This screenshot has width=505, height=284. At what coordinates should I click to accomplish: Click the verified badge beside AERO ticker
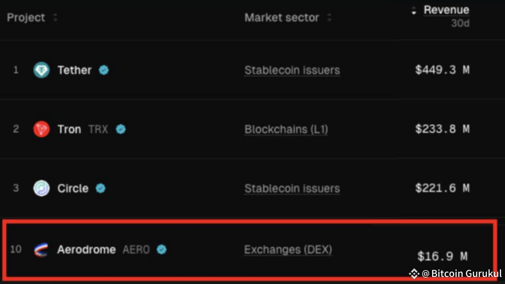[161, 249]
